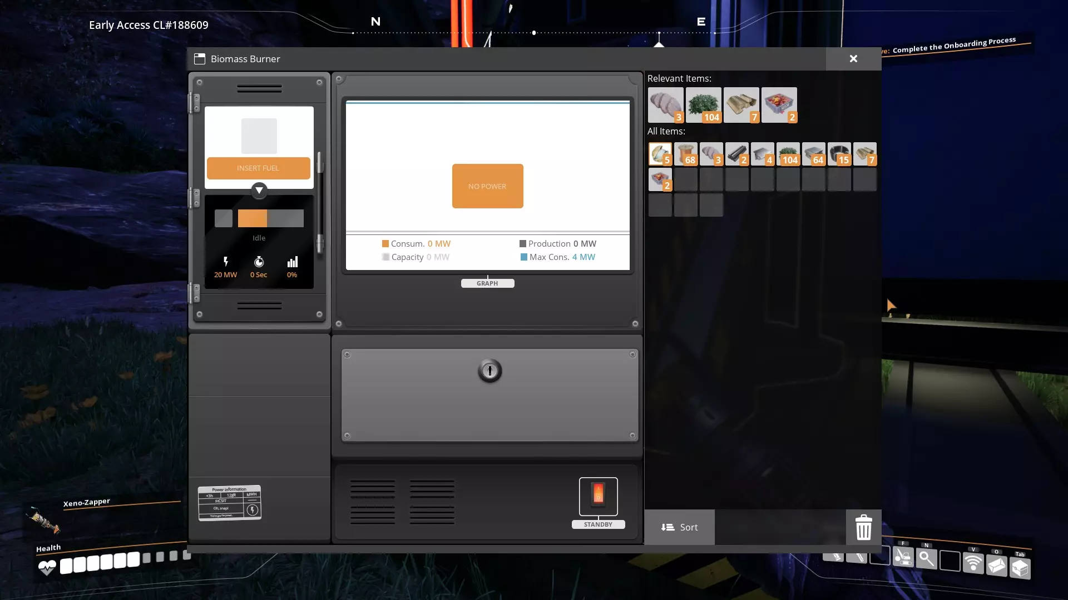
Task: Open the inventory chest hotbar icon
Action: coord(1020,568)
